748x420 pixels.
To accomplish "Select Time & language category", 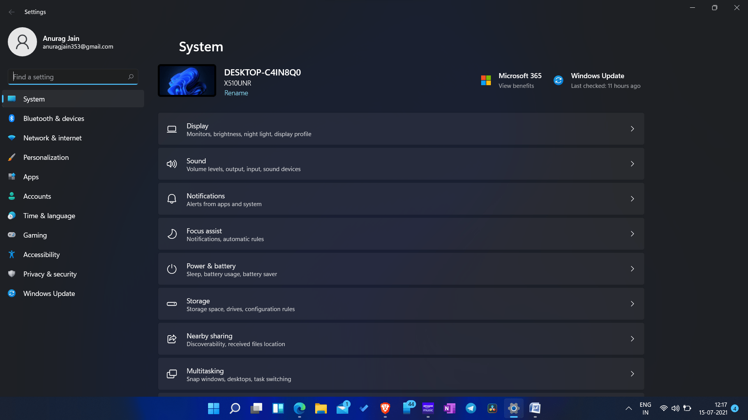I will [49, 216].
